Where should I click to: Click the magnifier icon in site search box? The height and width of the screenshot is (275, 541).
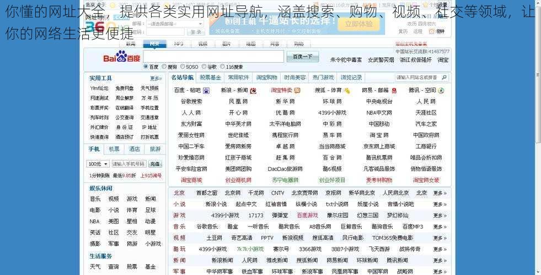pyautogui.click(x=444, y=78)
